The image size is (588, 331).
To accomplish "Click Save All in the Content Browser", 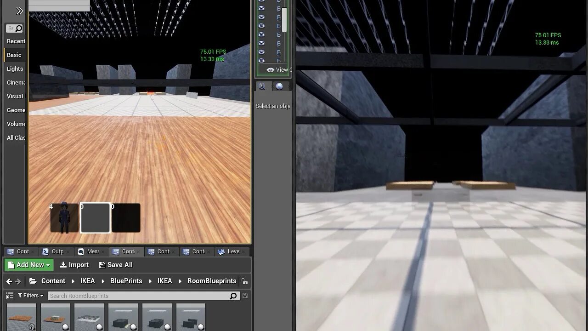I will (116, 265).
